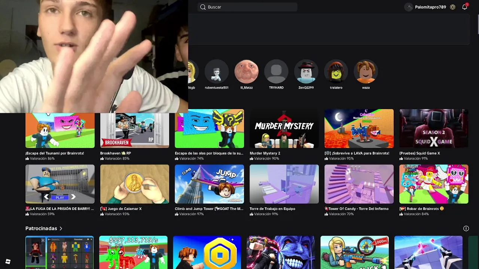The height and width of the screenshot is (269, 479).
Task: Open the notifications bell
Action: point(464,7)
